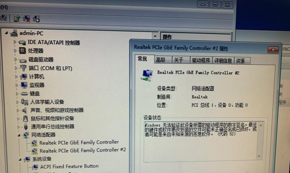Viewport: 290px width, 173px height.
Task: Click the 通用串行总线控制器 USB icon
Action: (x=26, y=127)
